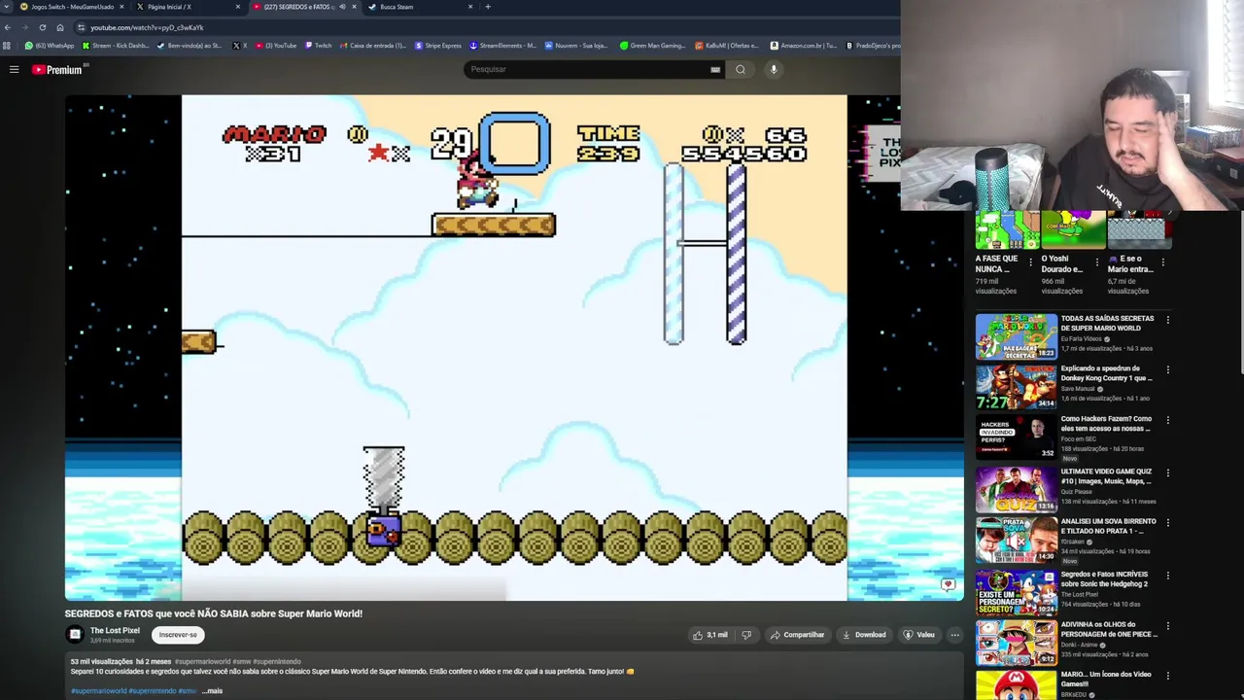
Task: Open options menu for TODAS AS SAÍDAS SECRETAS
Action: [1168, 320]
